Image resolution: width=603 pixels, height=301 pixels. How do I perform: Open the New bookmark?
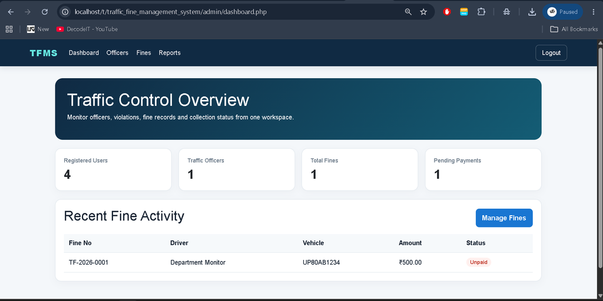tap(38, 29)
